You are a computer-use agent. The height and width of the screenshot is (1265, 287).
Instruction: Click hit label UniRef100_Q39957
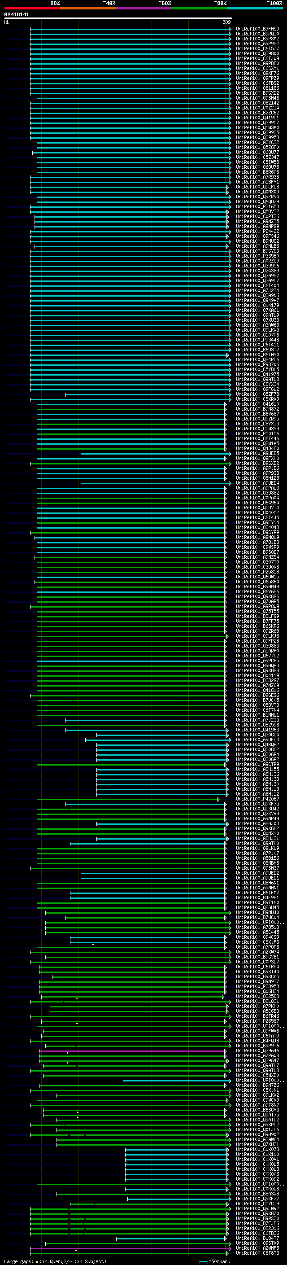(x=257, y=123)
